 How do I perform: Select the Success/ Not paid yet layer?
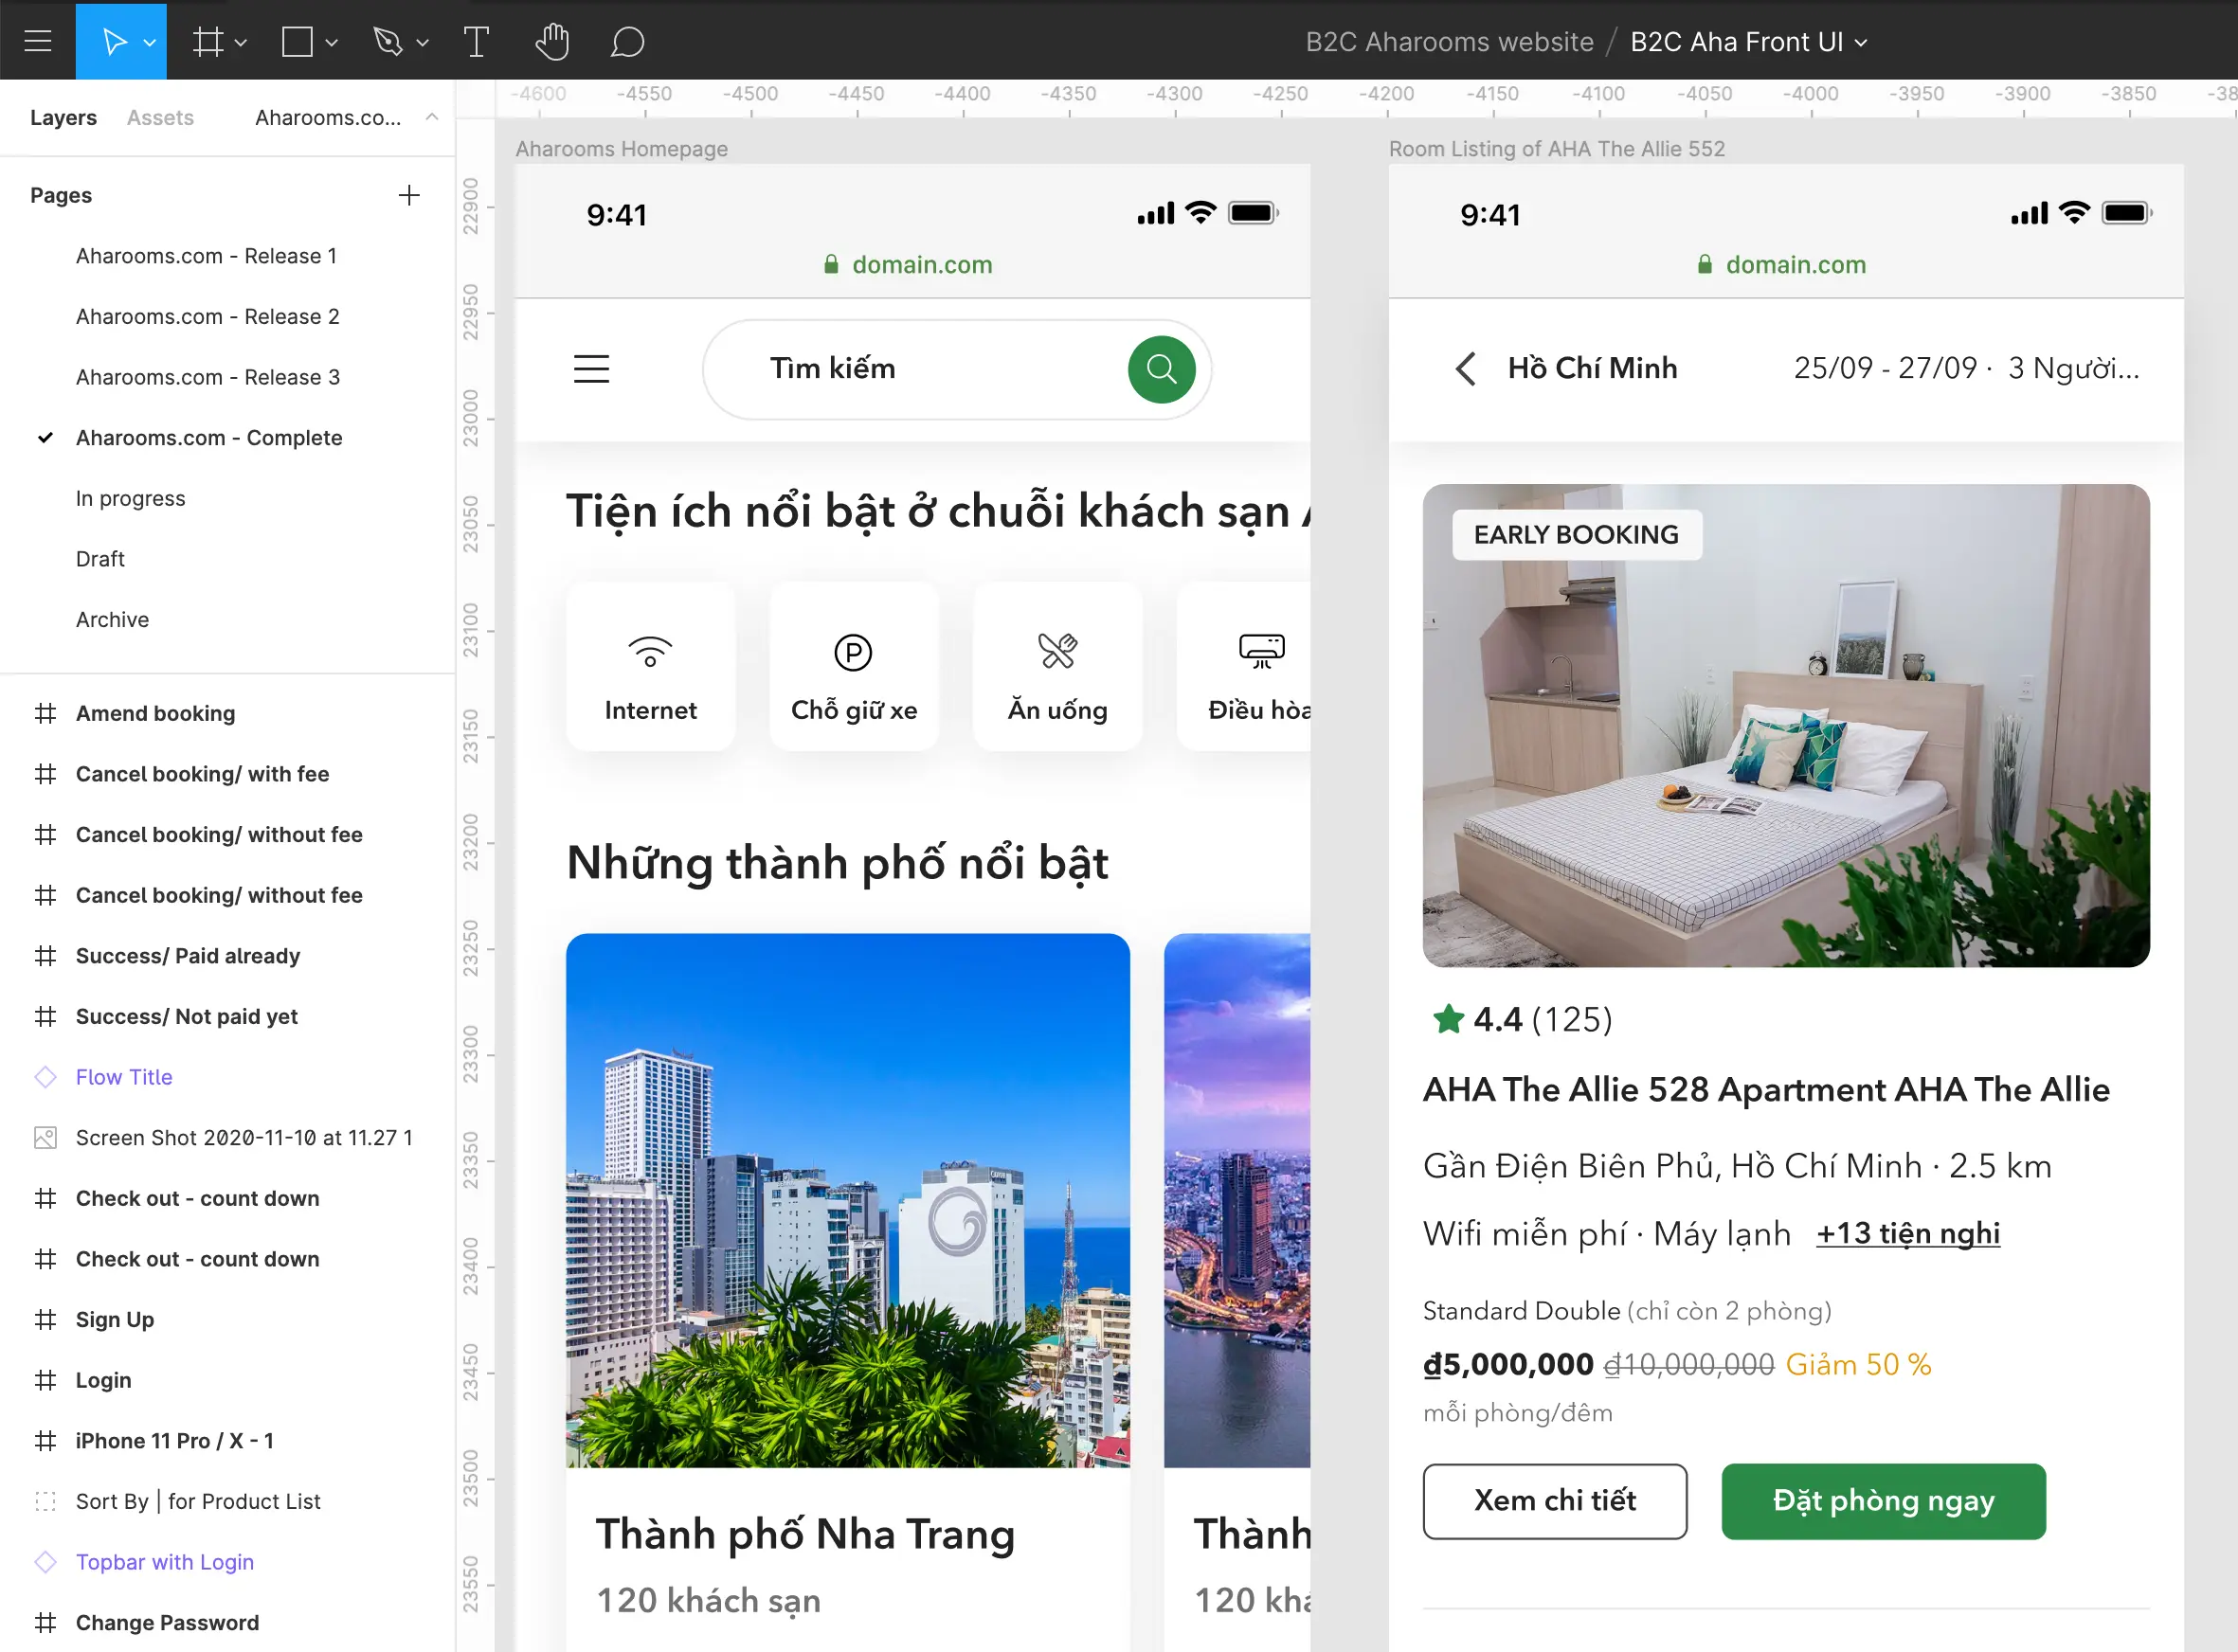187,1017
